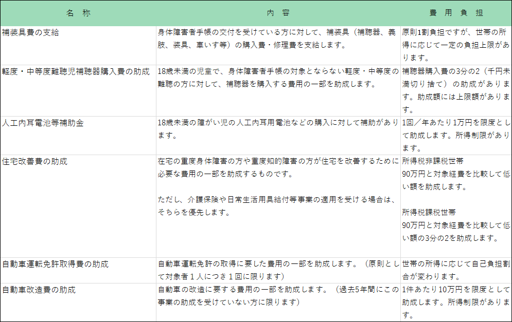Select the cost cell listing 所得税非課税世帯

[455, 200]
